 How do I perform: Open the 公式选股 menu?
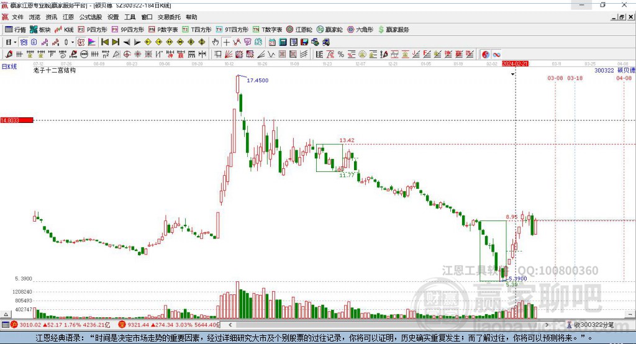coord(91,17)
